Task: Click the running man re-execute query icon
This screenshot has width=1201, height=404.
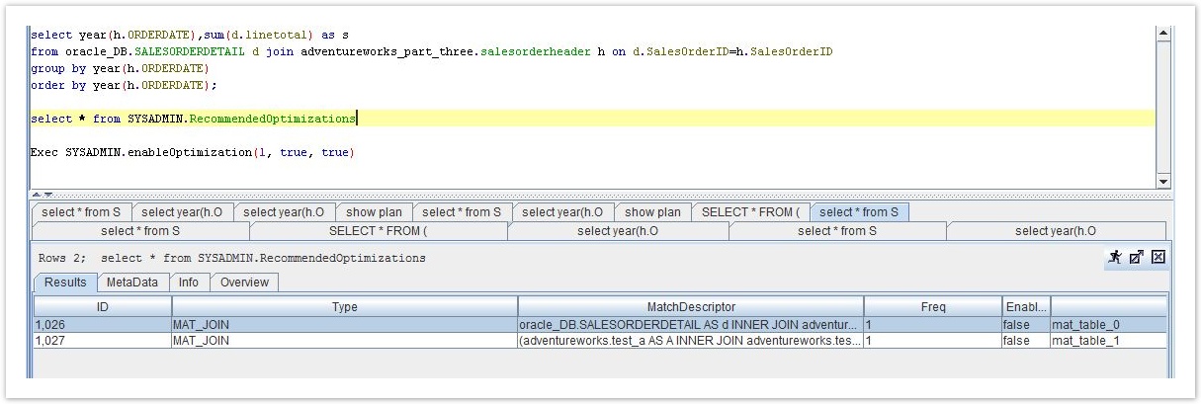Action: [x=1115, y=257]
